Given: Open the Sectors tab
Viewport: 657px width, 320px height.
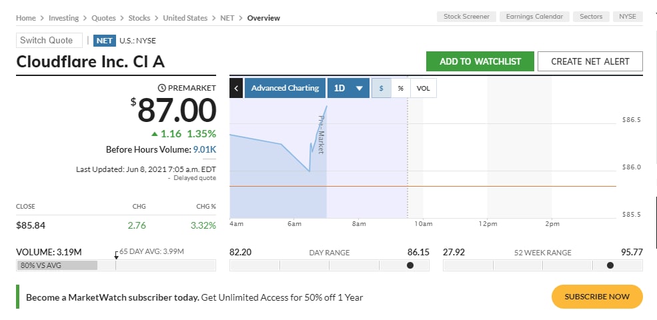Looking at the screenshot, I should pyautogui.click(x=591, y=17).
